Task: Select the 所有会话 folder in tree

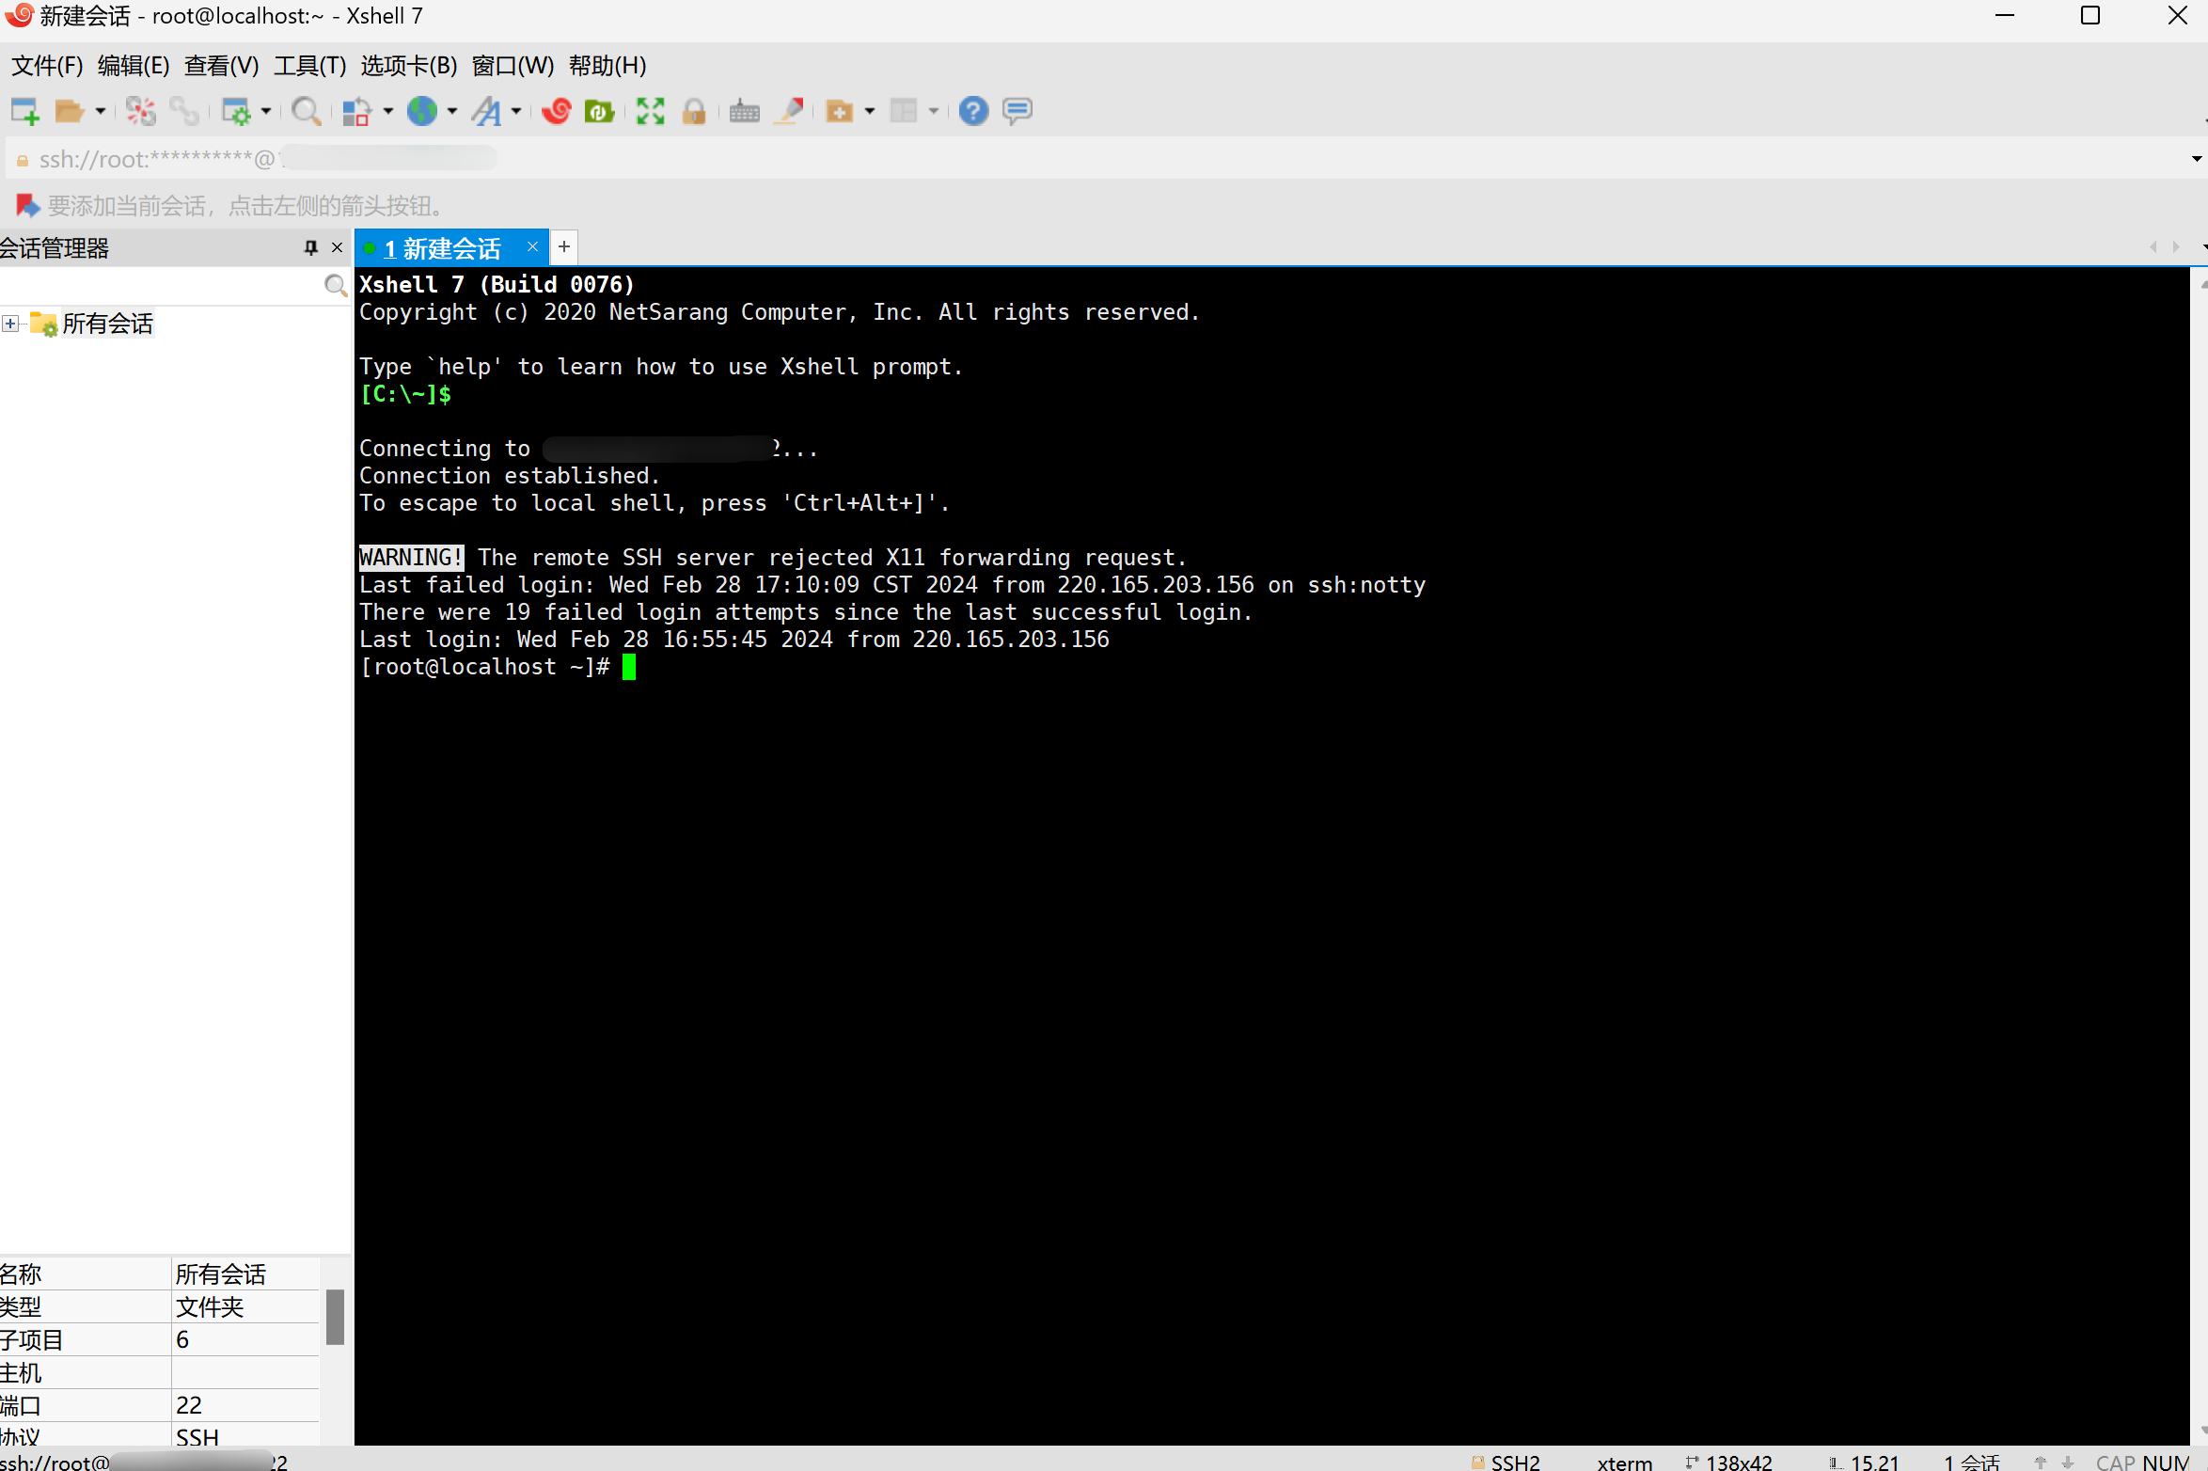Action: tap(107, 324)
